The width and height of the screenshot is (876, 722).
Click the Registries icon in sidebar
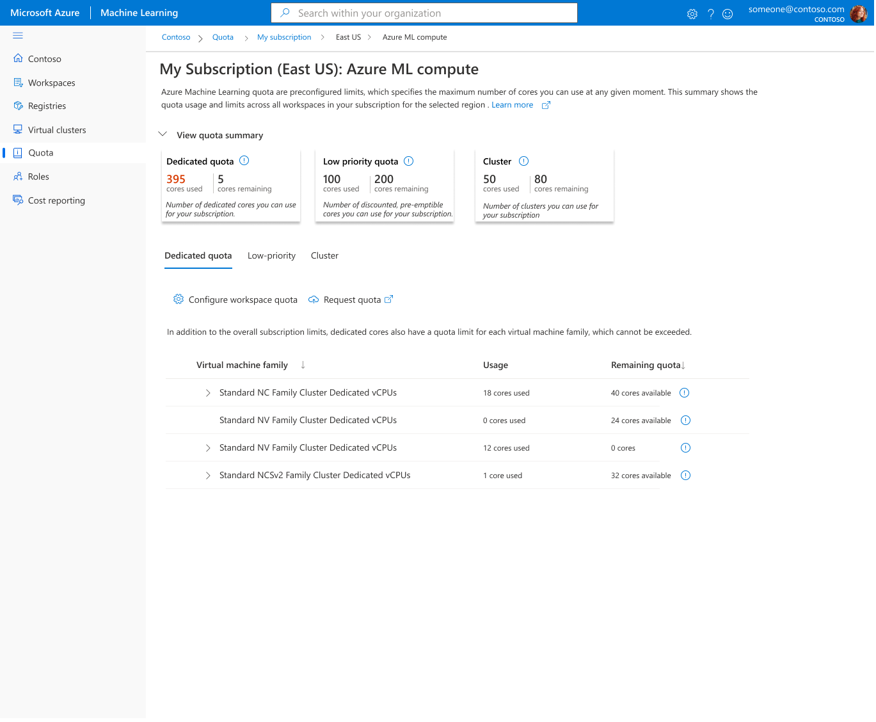pos(18,106)
